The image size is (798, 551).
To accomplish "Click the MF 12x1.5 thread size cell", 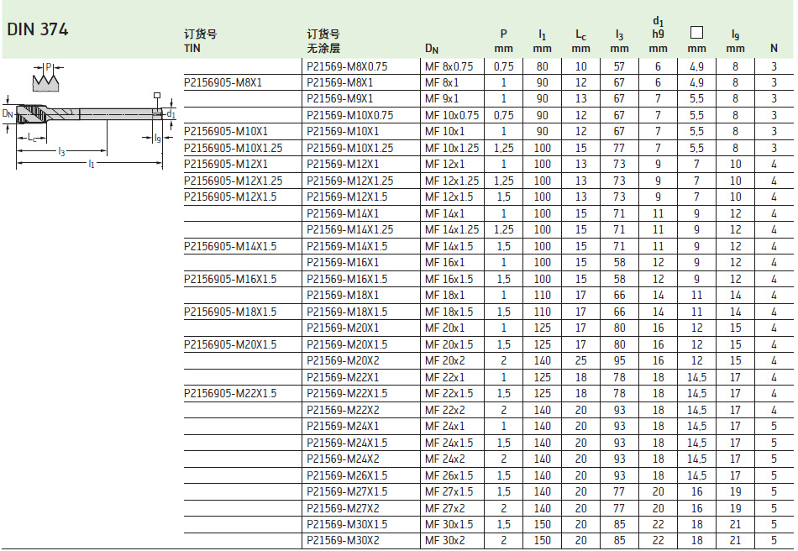I will click(449, 197).
